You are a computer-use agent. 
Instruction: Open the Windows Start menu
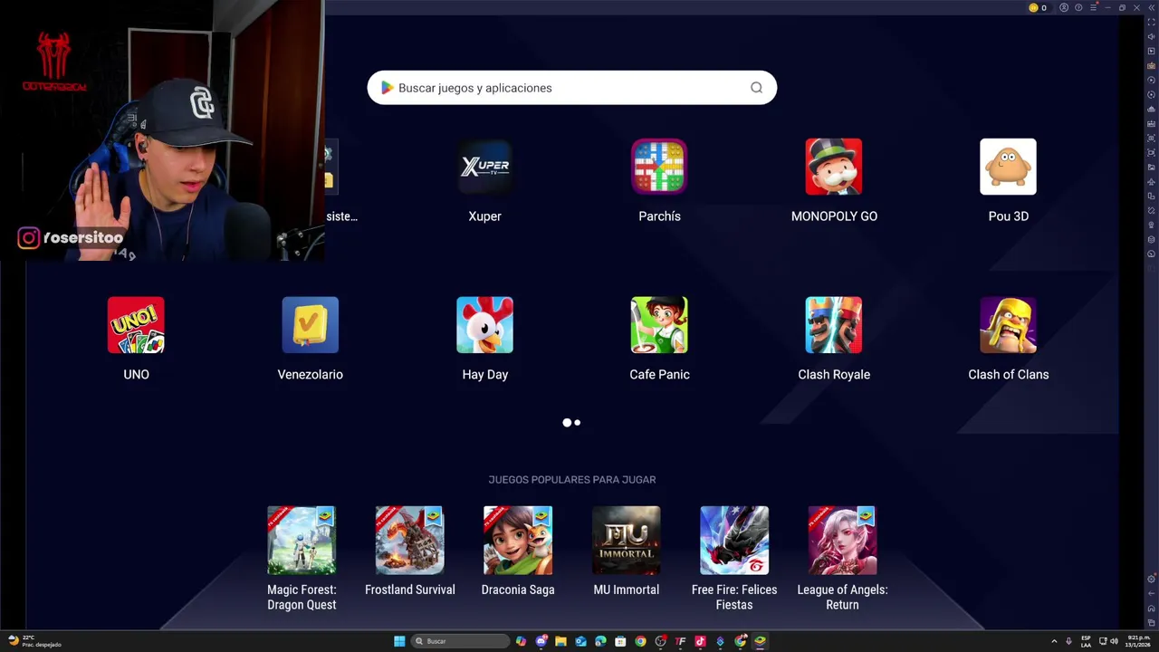pos(399,641)
